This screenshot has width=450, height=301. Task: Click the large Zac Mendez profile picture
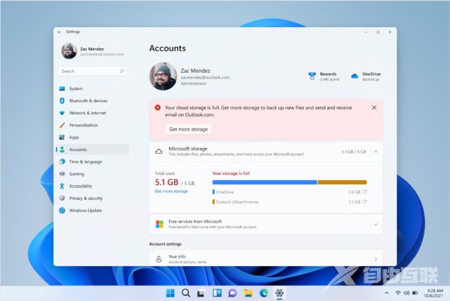tap(163, 77)
